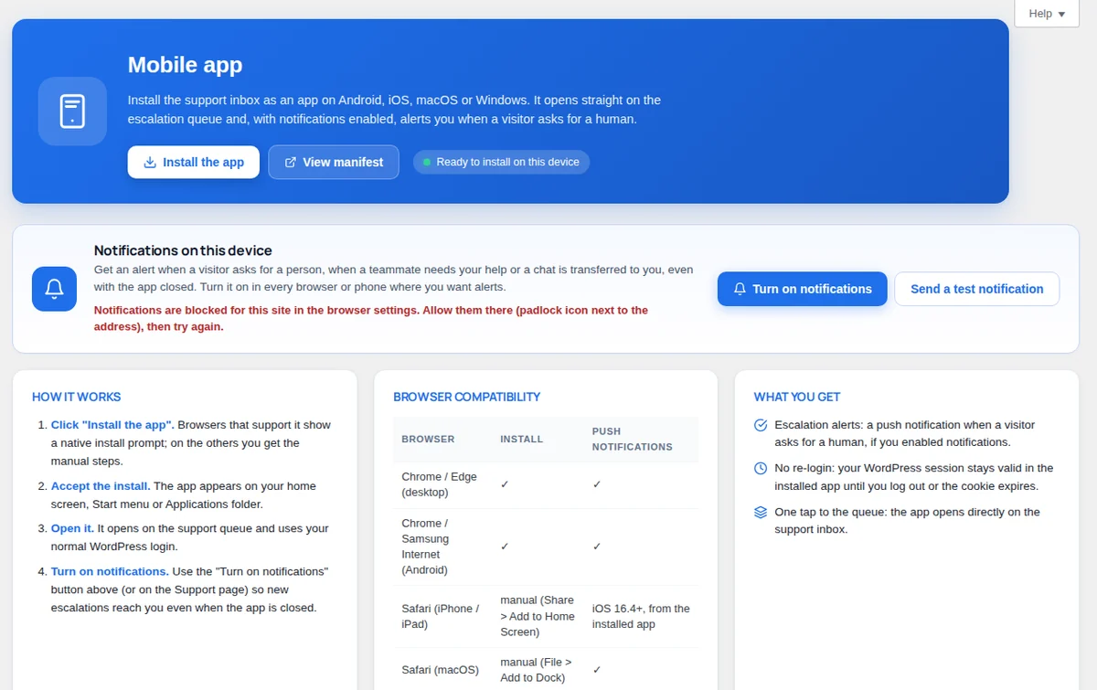Image resolution: width=1097 pixels, height=690 pixels.
Task: Select the Safari (macOS) cell
Action: (441, 670)
